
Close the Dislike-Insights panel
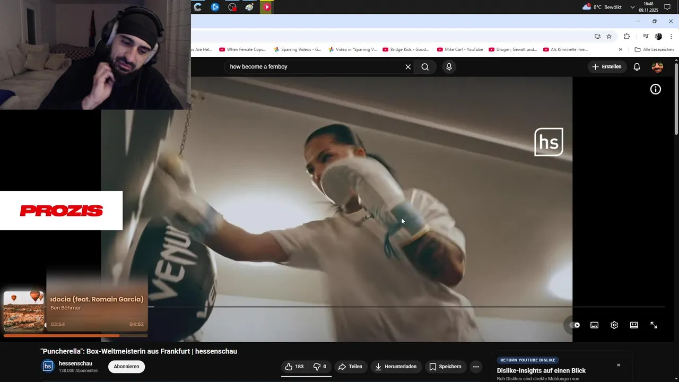pyautogui.click(x=619, y=365)
